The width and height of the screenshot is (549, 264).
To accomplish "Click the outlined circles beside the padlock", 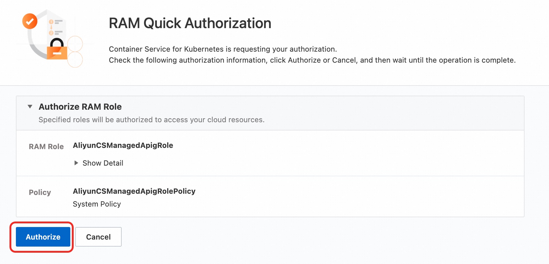I will coord(75,52).
